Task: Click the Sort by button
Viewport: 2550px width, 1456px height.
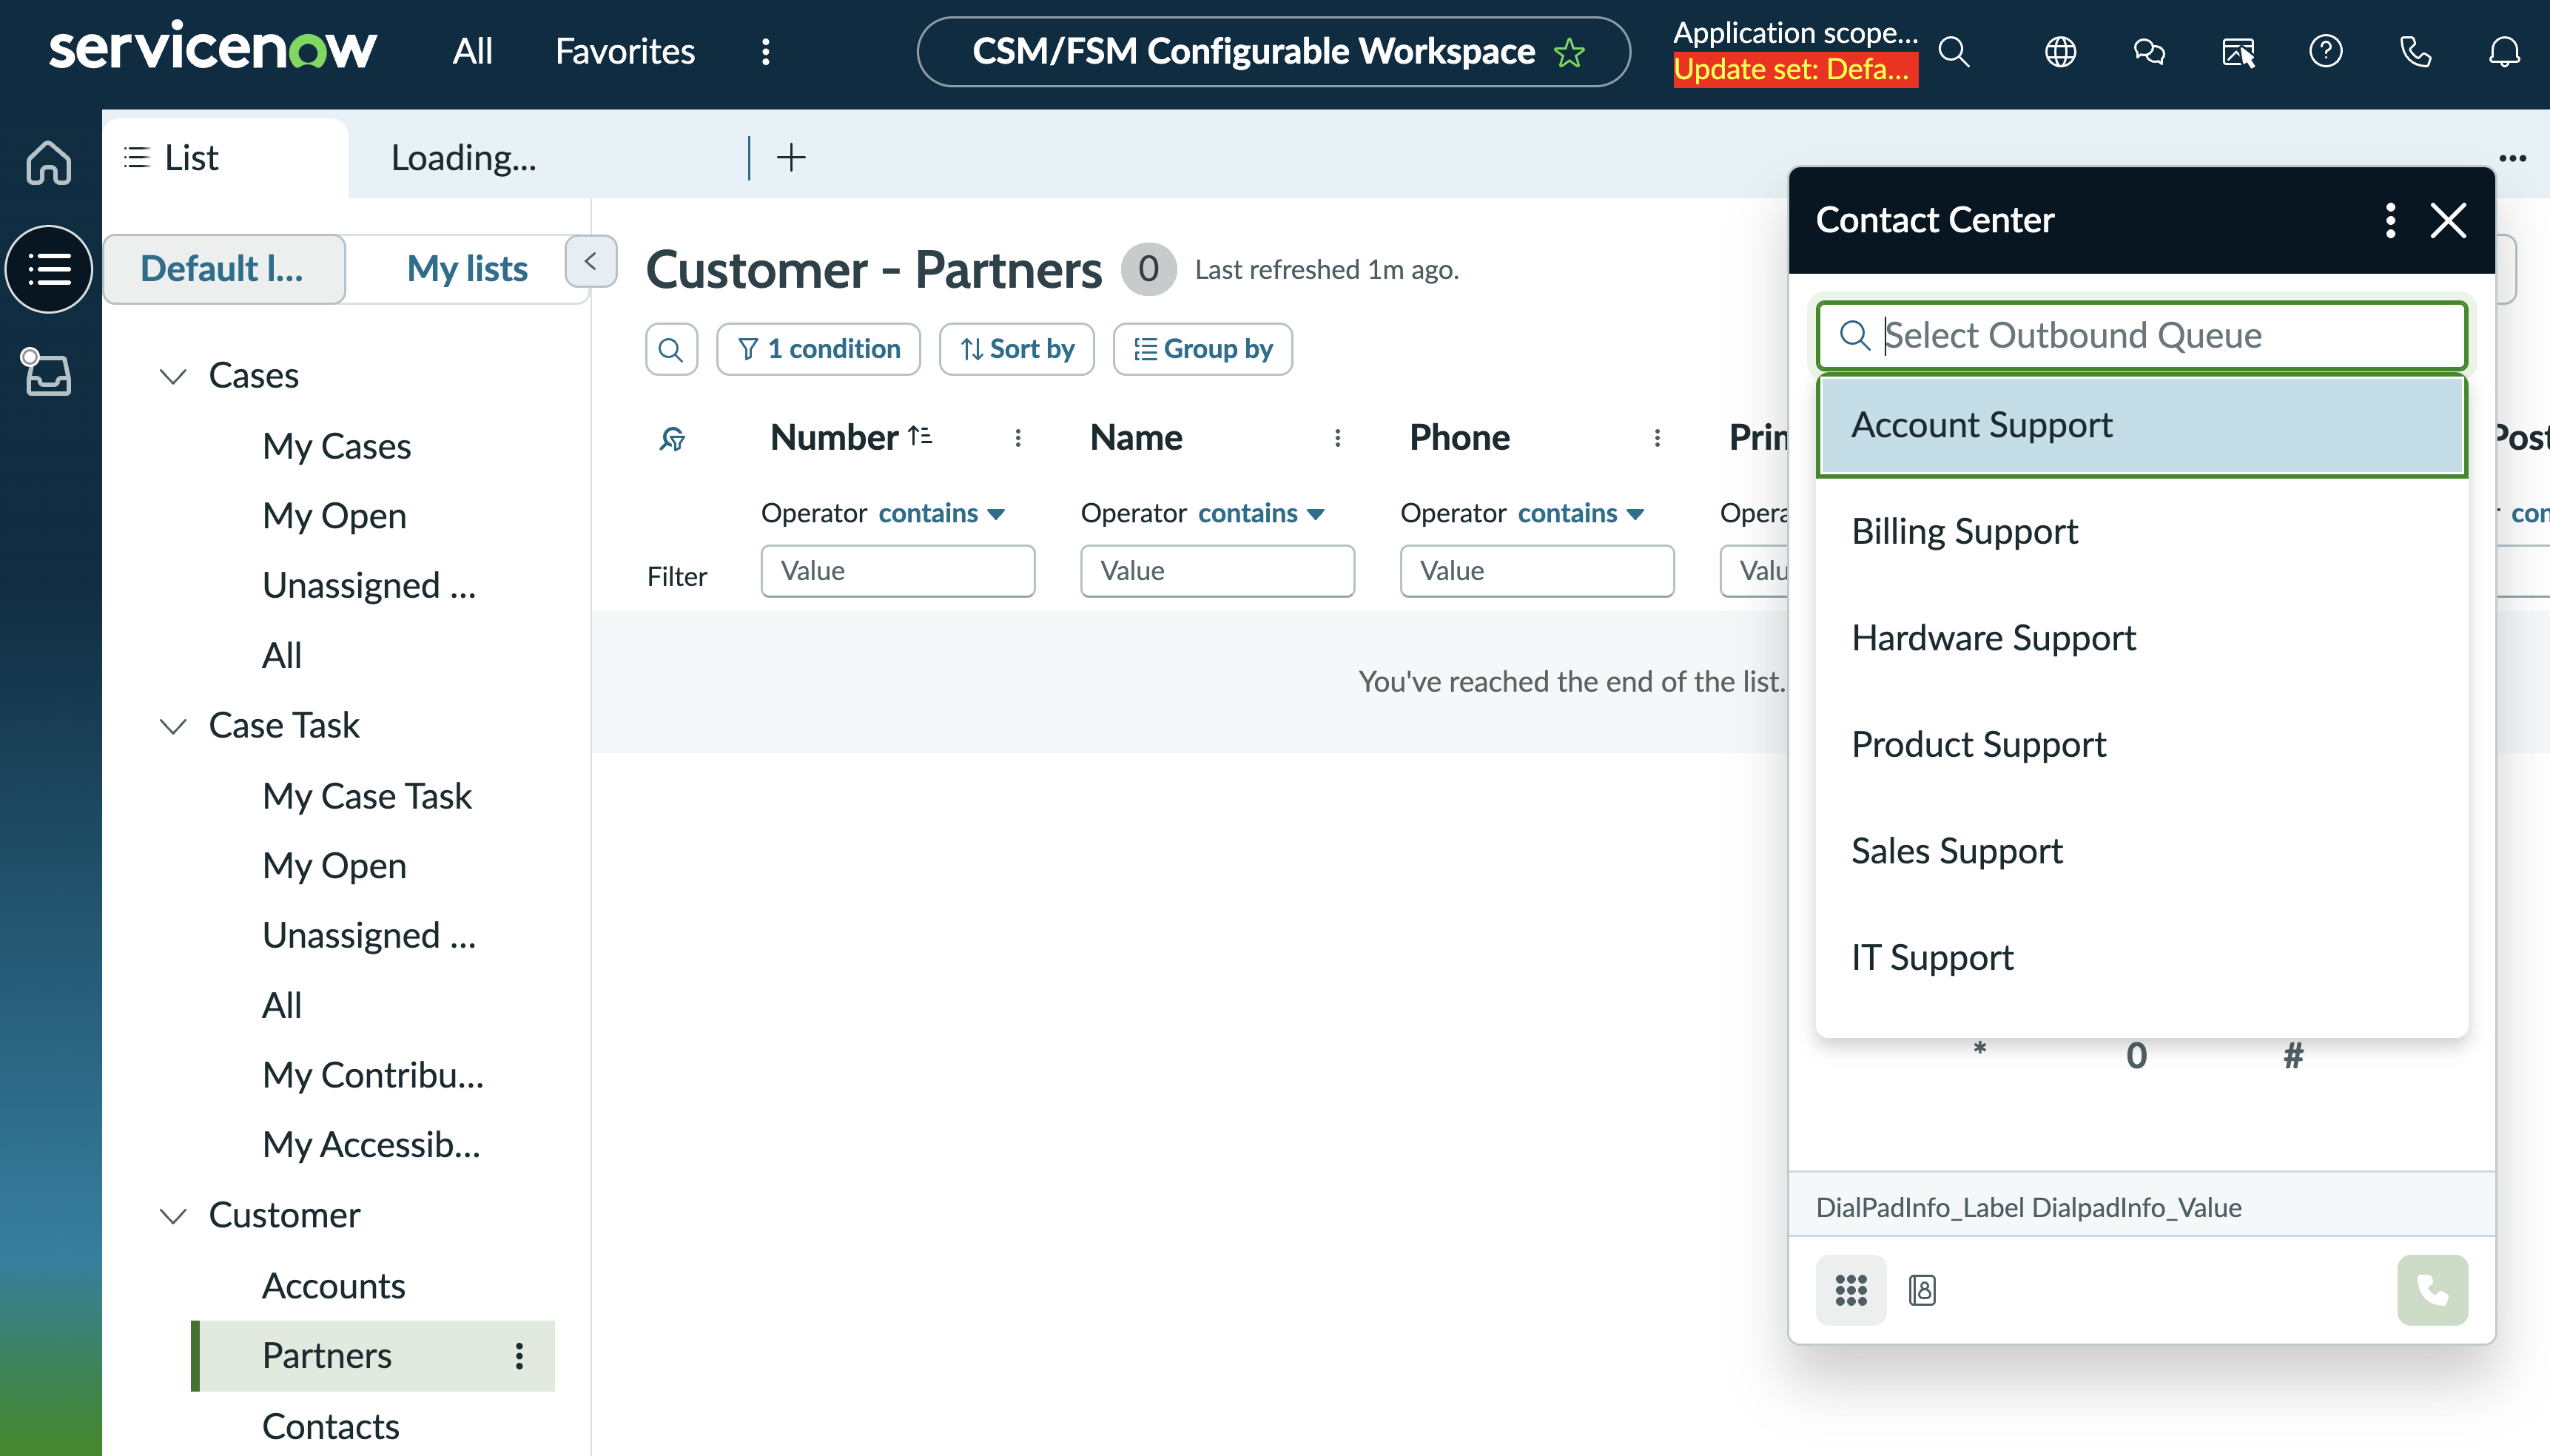Action: pos(1017,349)
